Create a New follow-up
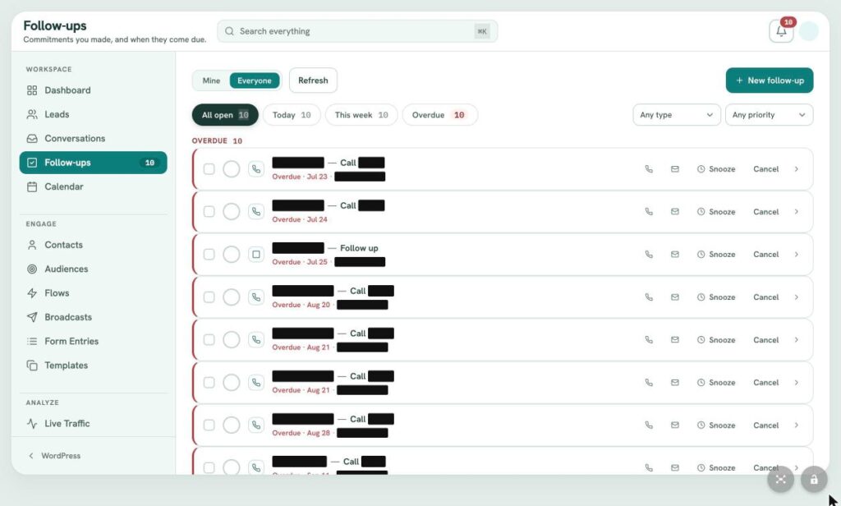Viewport: 841px width, 506px height. tap(769, 80)
